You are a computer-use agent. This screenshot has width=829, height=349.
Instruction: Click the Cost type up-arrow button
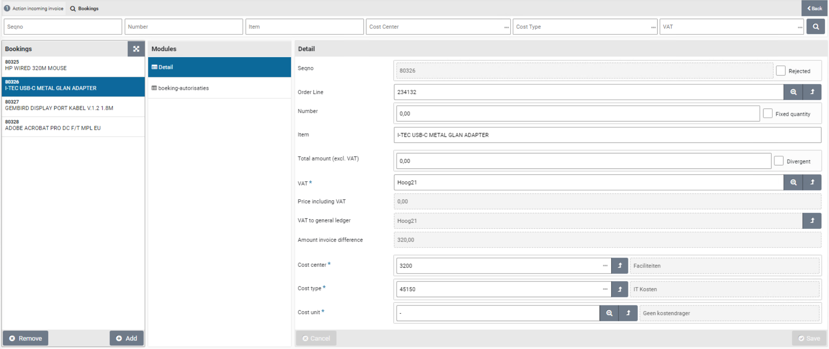click(x=620, y=289)
